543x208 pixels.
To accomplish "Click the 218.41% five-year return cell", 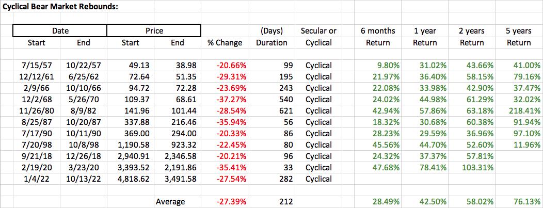I will (x=523, y=111).
